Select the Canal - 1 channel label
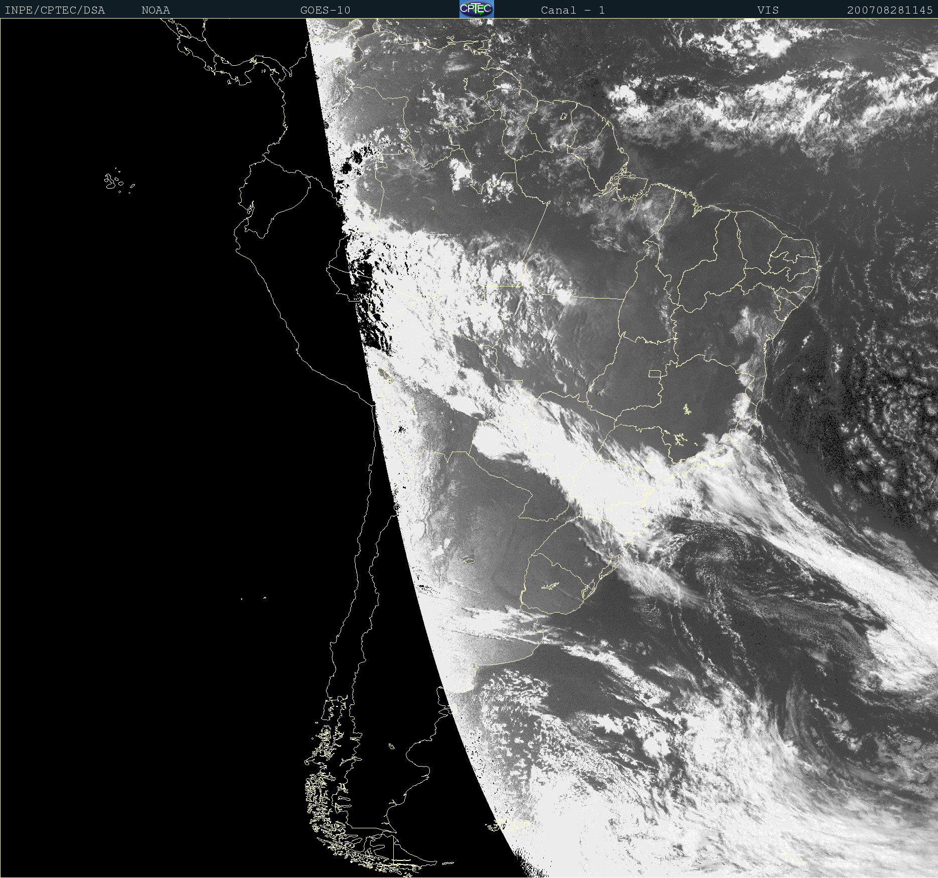This screenshot has width=938, height=878. point(572,10)
